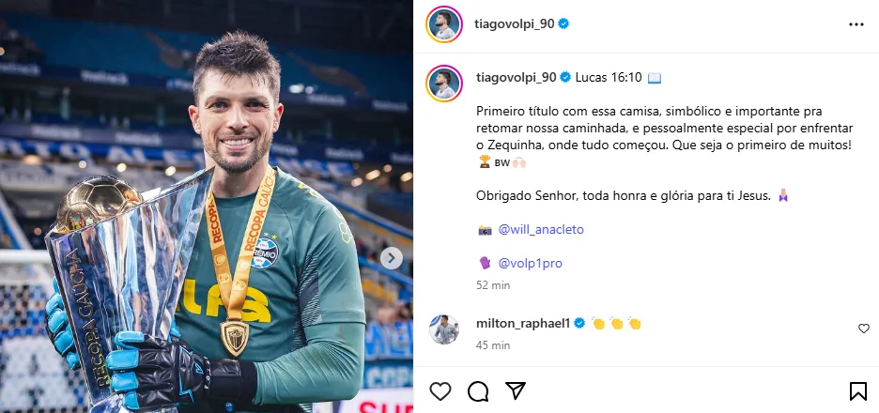The image size is (879, 413).
Task: Go to next photo in carousel
Action: pyautogui.click(x=391, y=258)
